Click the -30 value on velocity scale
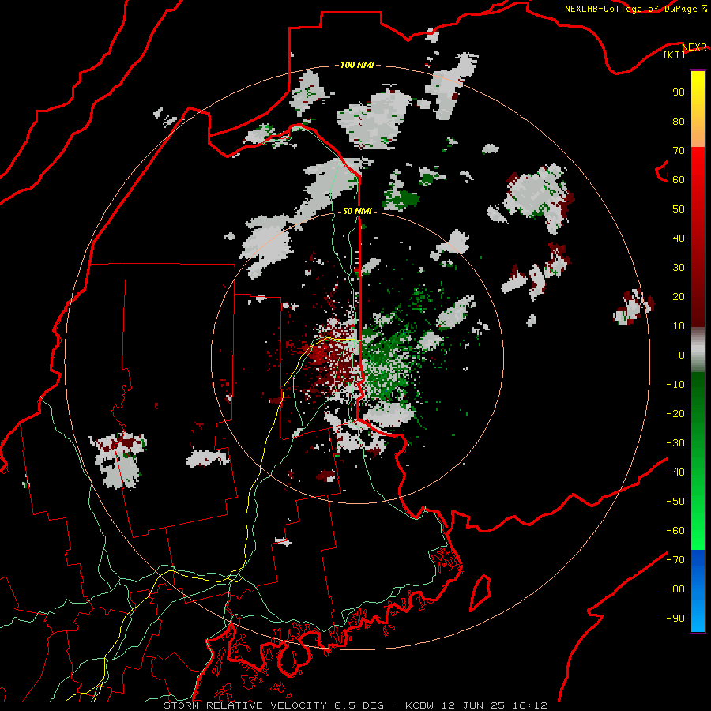Image resolution: width=711 pixels, height=711 pixels. pyautogui.click(x=675, y=443)
